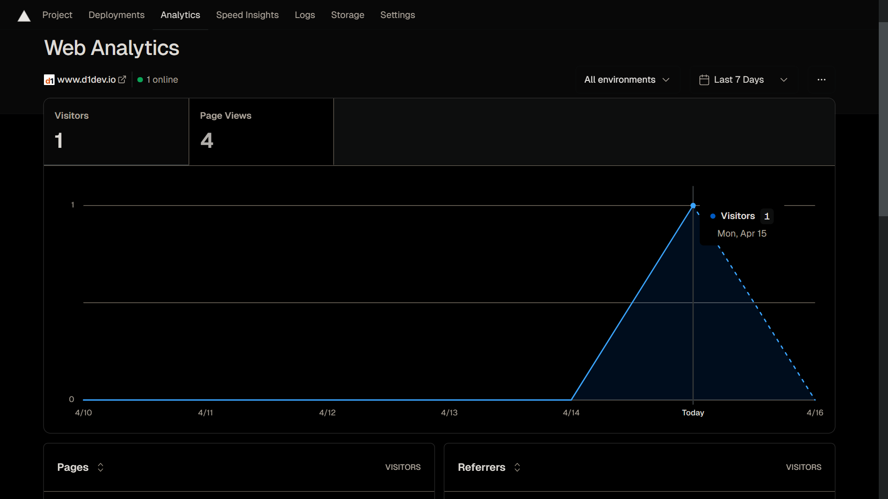The width and height of the screenshot is (888, 499).
Task: Click the Web Analytics heading
Action: click(x=112, y=48)
